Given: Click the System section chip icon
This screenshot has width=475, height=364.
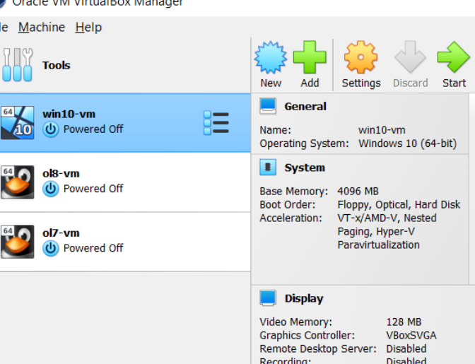Looking at the screenshot, I should [268, 168].
